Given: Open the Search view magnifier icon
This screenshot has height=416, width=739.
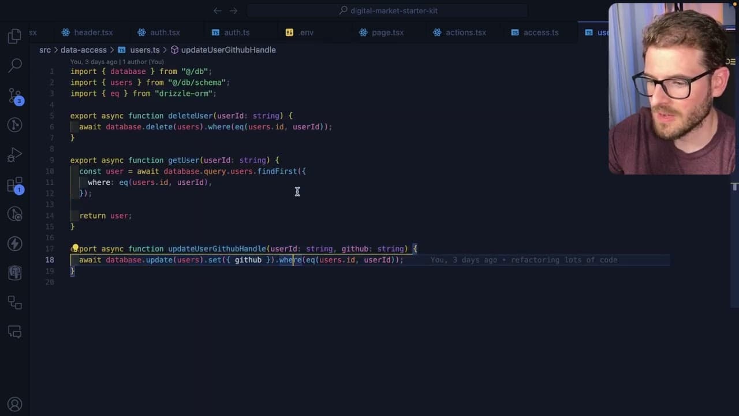Looking at the screenshot, I should pos(15,66).
